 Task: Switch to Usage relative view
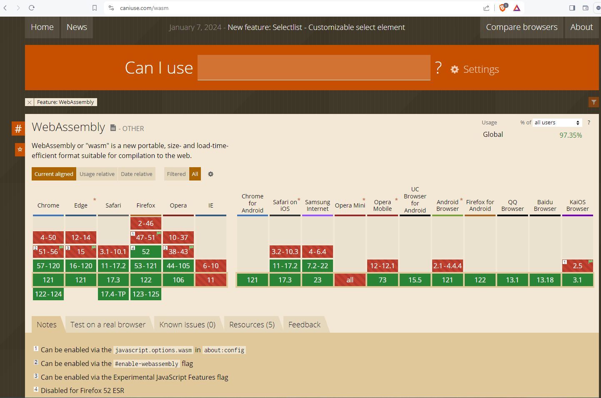coord(97,174)
